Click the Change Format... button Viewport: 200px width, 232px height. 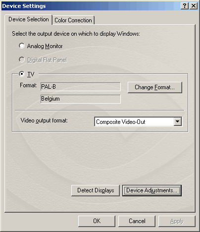click(x=155, y=87)
